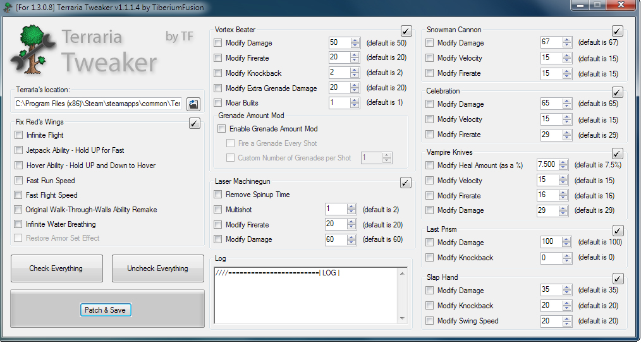Check Slap Hand Modify Knockback
Screen dimensions: 641x343
click(430, 306)
